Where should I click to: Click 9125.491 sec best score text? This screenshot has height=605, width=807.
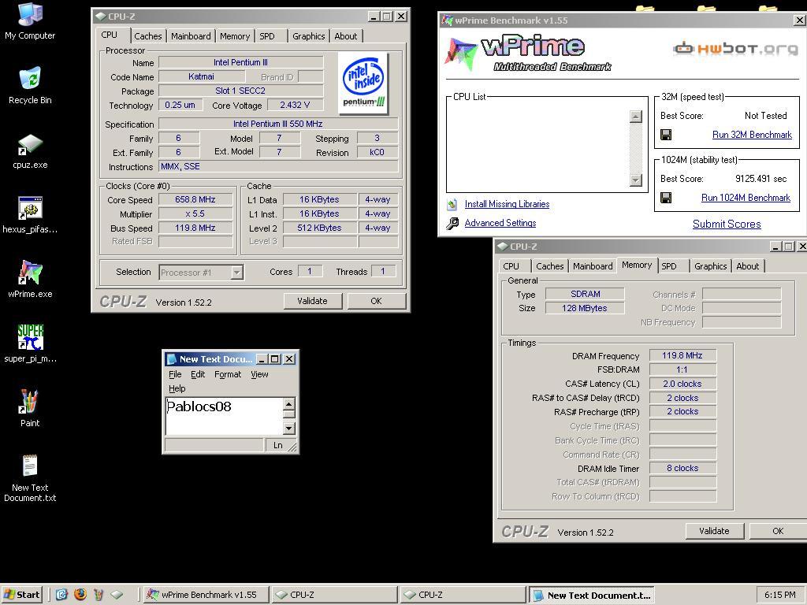(x=761, y=179)
